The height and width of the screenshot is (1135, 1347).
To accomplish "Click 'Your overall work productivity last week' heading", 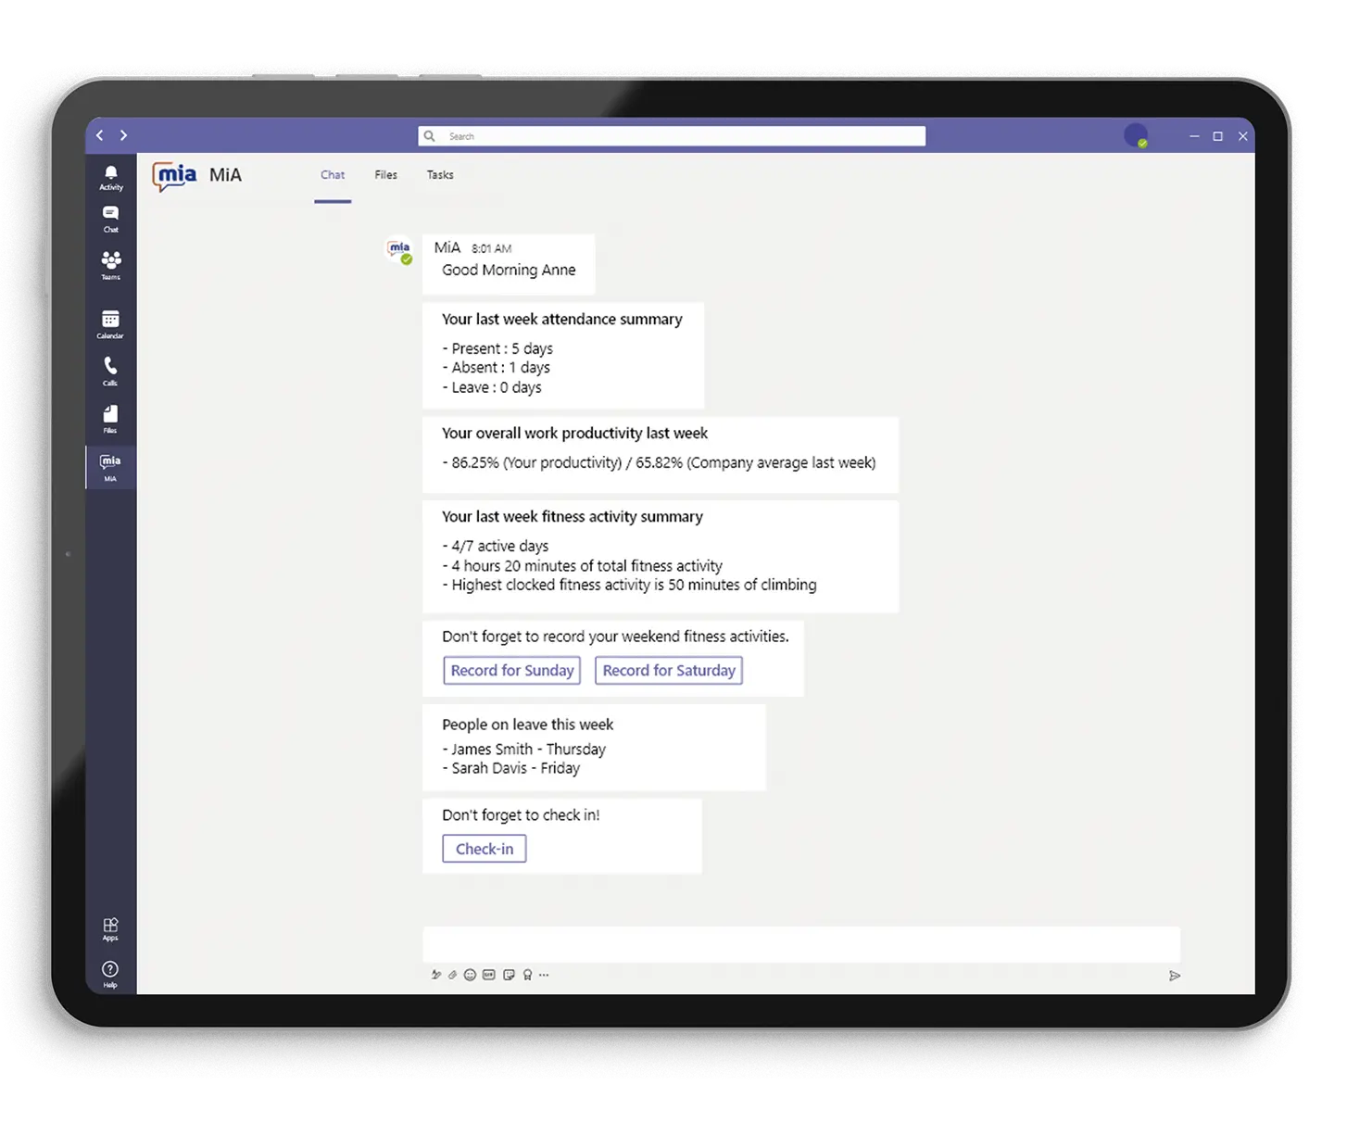I will click(574, 433).
